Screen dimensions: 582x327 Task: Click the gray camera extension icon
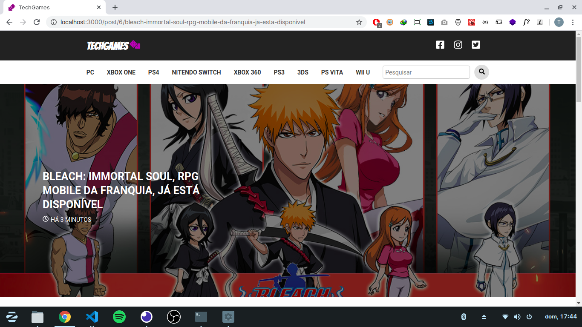444,22
